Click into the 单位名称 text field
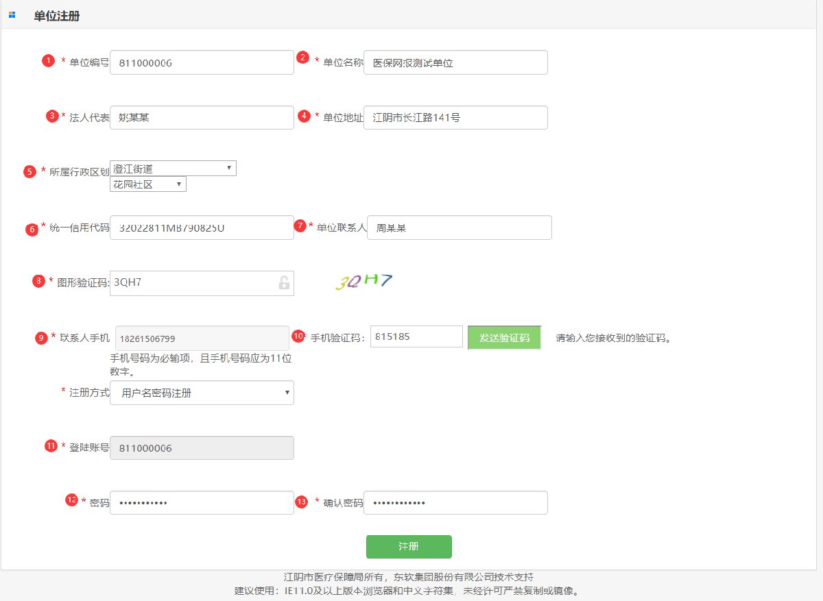Image resolution: width=823 pixels, height=601 pixels. (455, 62)
